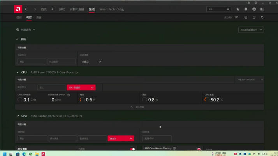Open the Record and Stream tab
Viewport: 278px width, 156px height.
click(77, 9)
